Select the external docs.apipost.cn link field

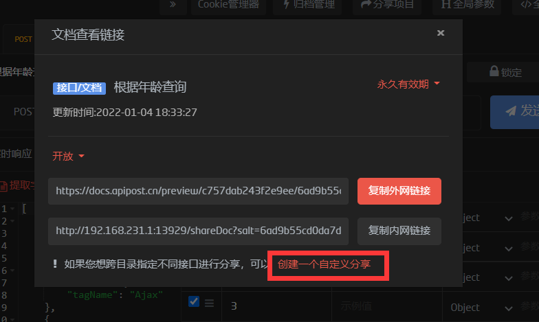(x=198, y=191)
